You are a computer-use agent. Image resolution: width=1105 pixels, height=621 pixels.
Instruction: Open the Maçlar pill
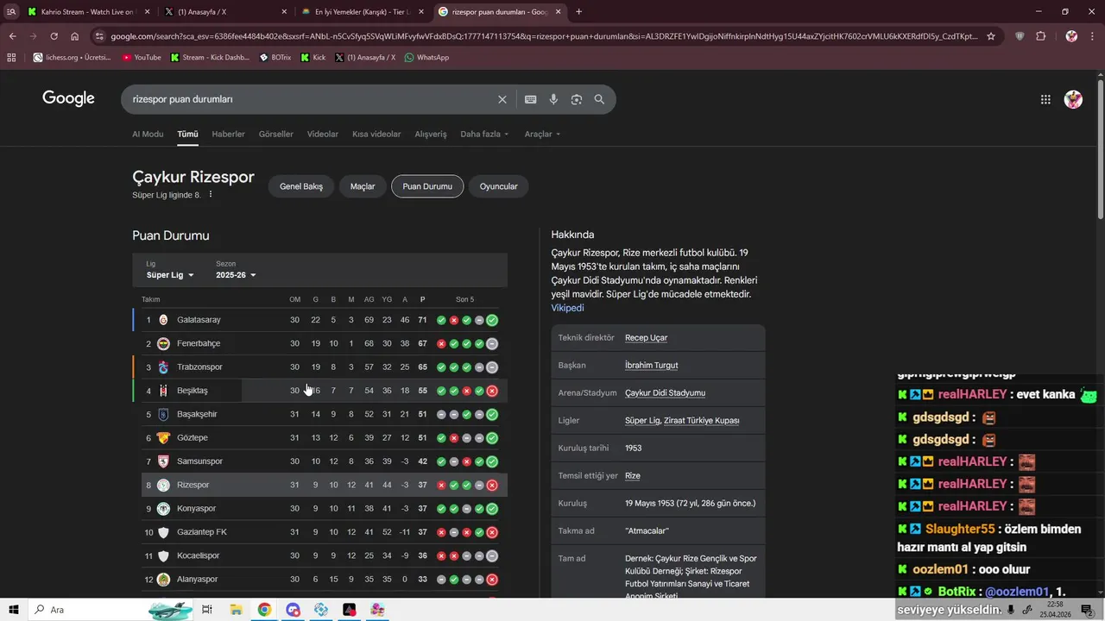pyautogui.click(x=363, y=186)
